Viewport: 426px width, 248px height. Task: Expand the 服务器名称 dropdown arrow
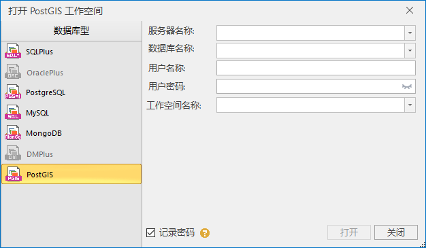(x=410, y=33)
